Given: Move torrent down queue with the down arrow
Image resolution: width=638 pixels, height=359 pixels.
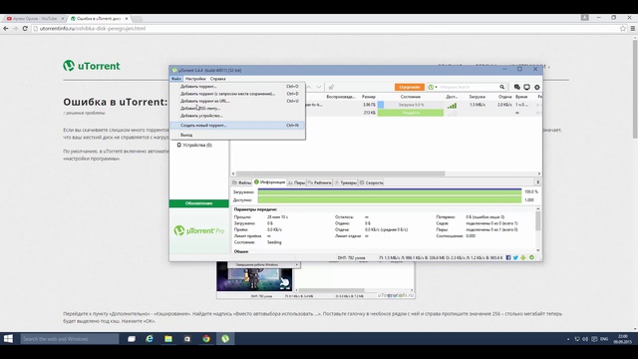Looking at the screenshot, I should (x=319, y=87).
